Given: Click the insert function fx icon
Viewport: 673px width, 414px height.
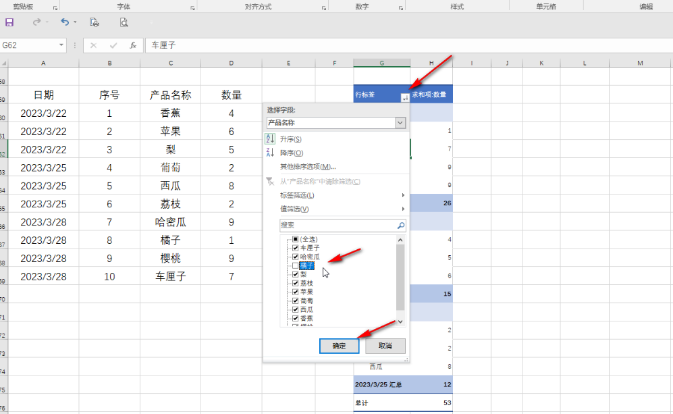Looking at the screenshot, I should 133,45.
